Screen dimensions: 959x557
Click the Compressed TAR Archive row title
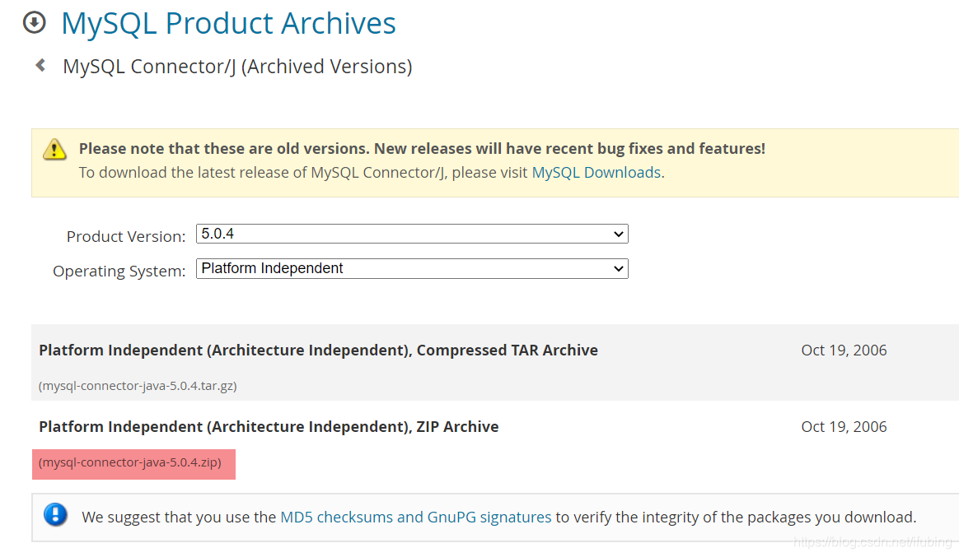[318, 350]
